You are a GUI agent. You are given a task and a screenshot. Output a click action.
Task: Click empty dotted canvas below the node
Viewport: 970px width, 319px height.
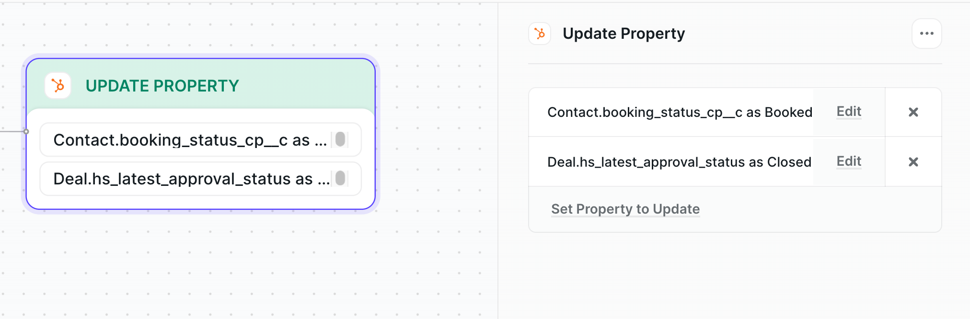(x=201, y=268)
